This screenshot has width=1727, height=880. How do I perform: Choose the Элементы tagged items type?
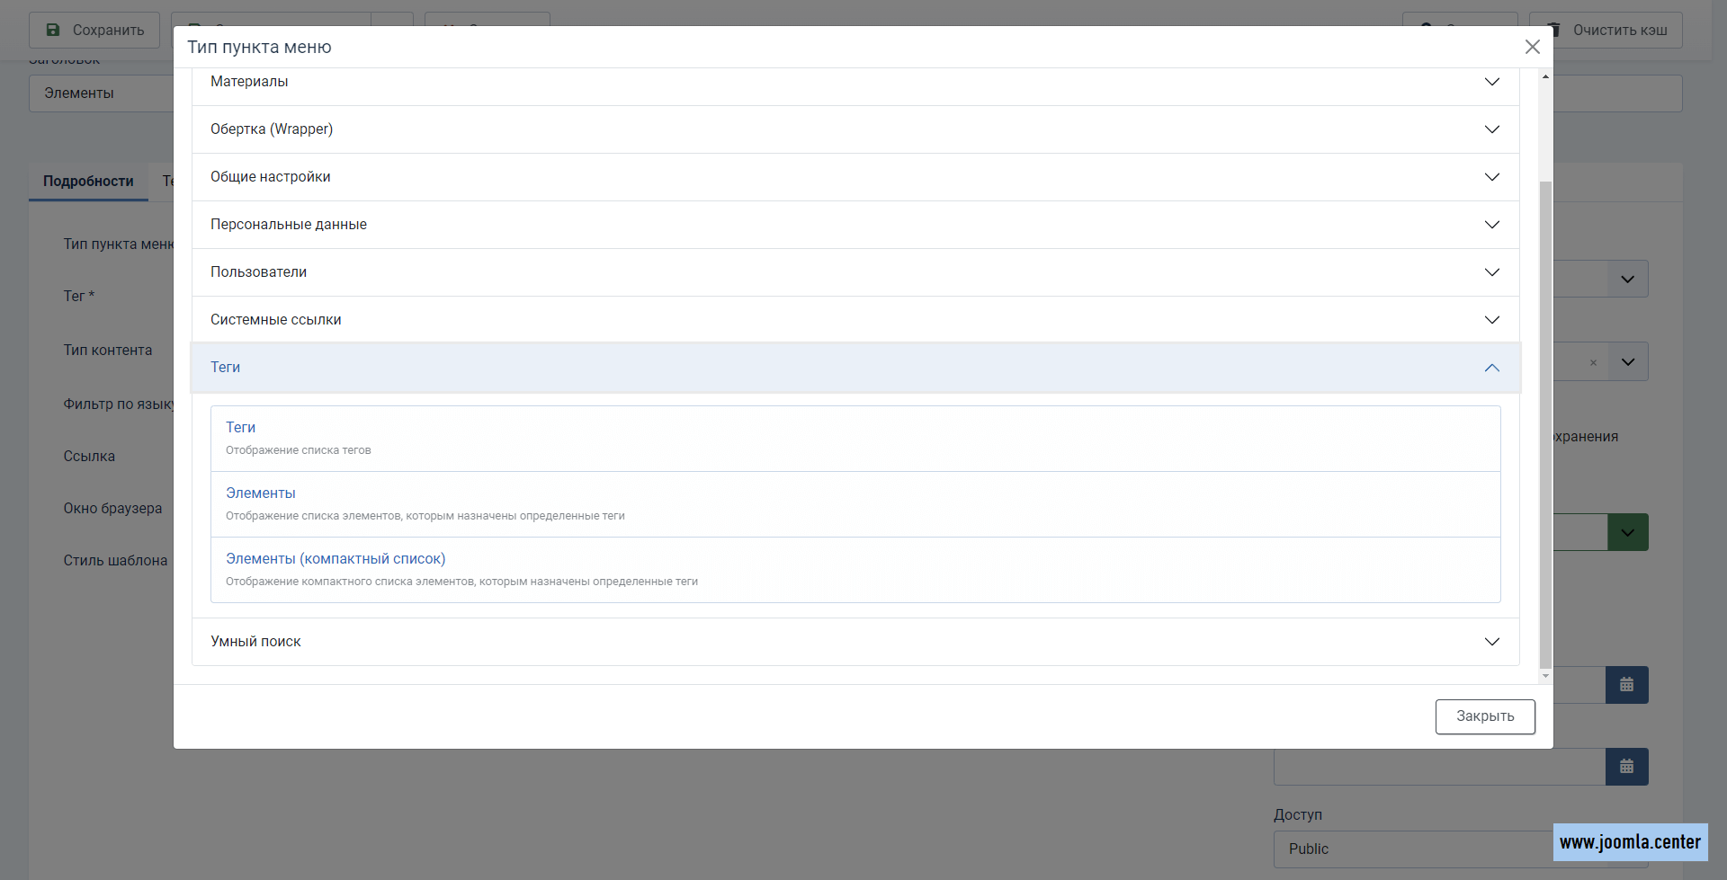click(261, 493)
